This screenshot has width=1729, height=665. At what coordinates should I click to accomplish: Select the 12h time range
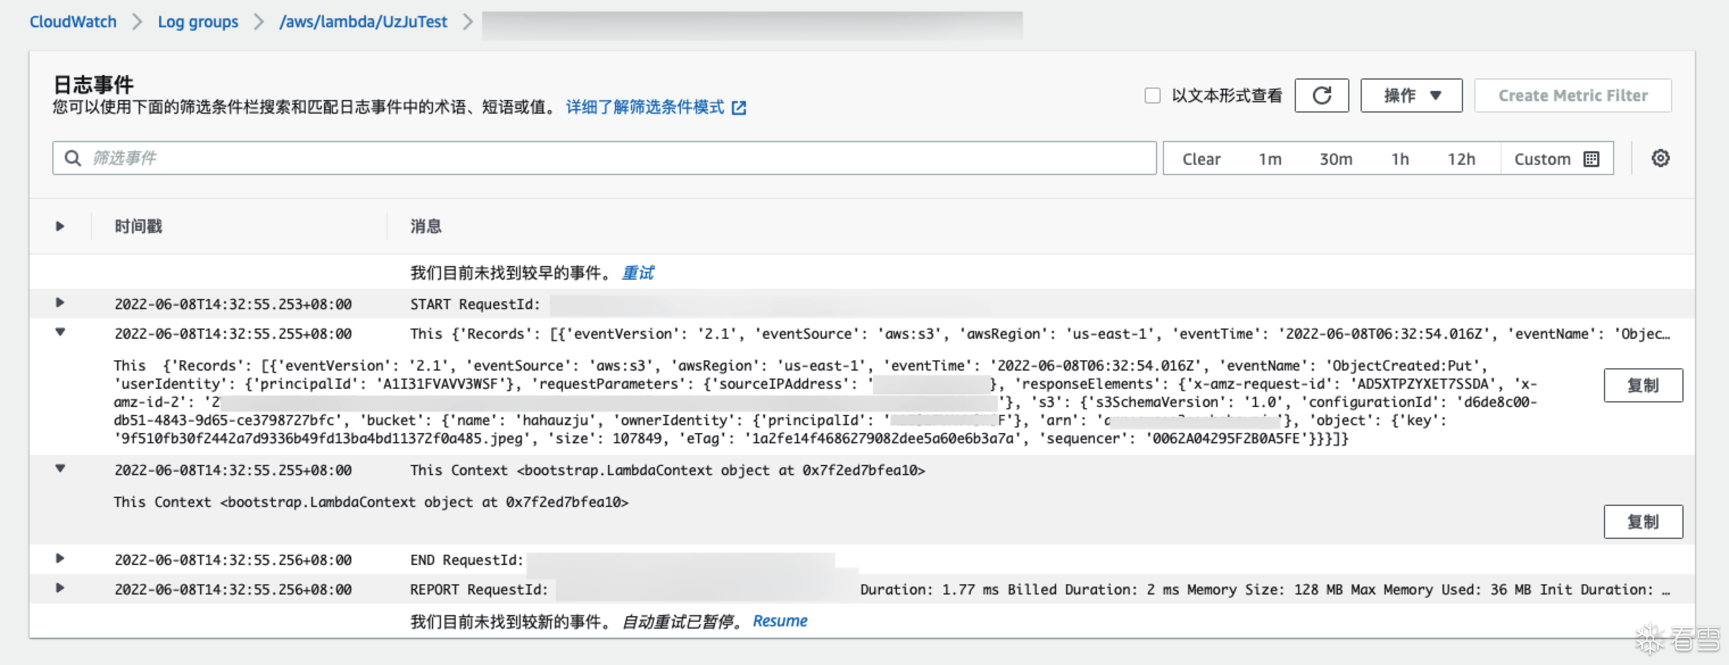[1461, 159]
